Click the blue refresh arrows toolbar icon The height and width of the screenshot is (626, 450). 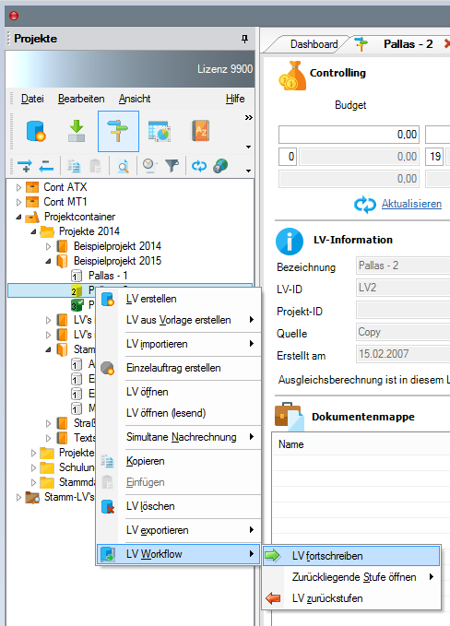(x=199, y=165)
